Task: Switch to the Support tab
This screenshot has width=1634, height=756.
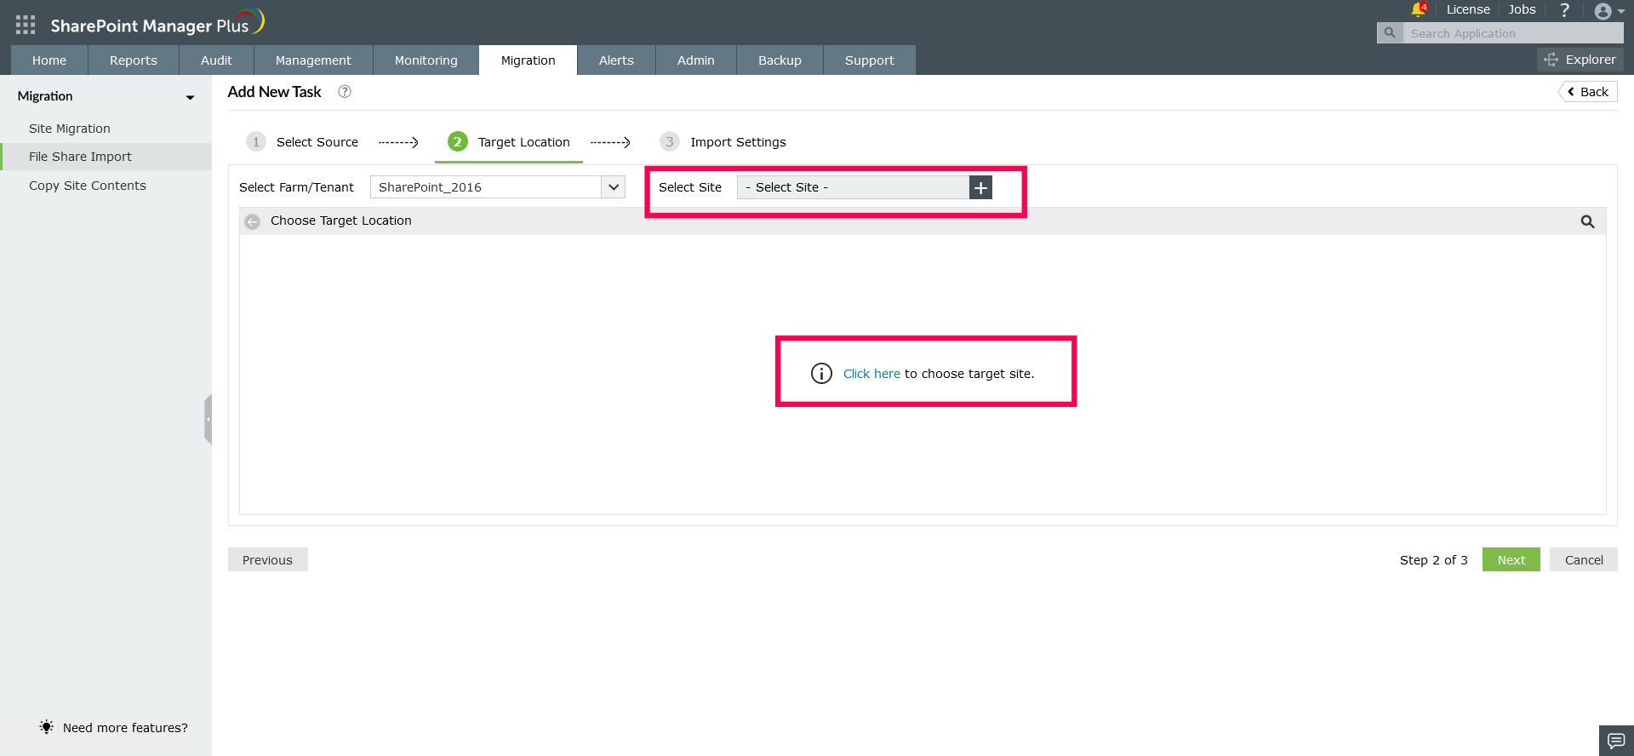Action: click(870, 60)
